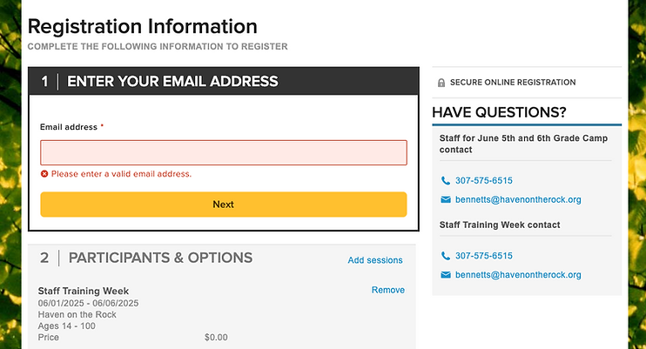Focus the Email address input field

223,152
